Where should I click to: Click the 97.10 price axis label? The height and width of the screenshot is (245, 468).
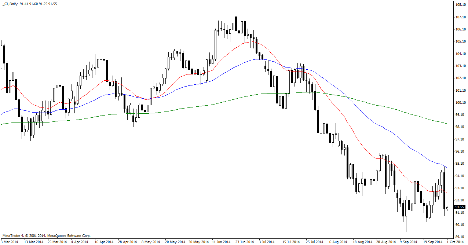click(x=460, y=139)
